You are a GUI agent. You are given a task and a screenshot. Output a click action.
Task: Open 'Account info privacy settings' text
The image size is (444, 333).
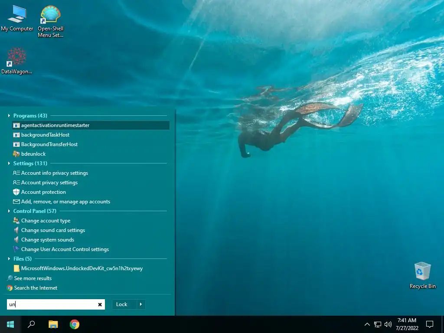55,173
